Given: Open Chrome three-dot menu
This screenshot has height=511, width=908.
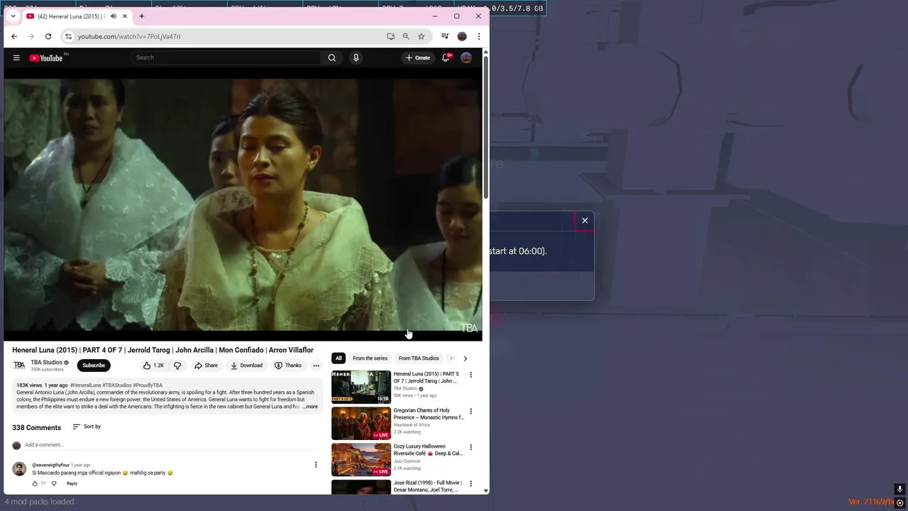Looking at the screenshot, I should click(479, 36).
